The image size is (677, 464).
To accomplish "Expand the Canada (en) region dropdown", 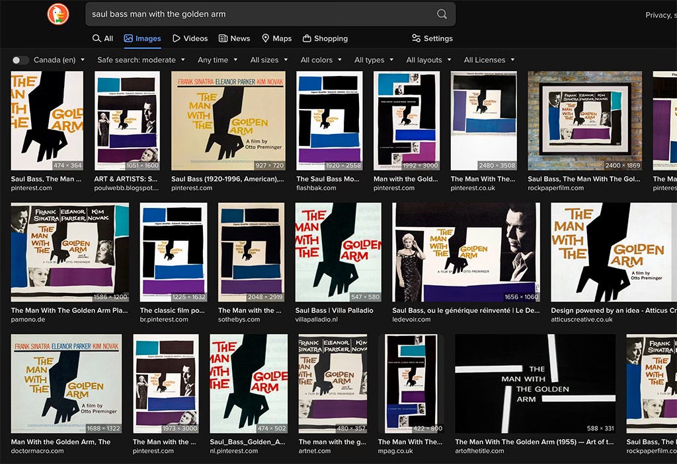I will (59, 60).
